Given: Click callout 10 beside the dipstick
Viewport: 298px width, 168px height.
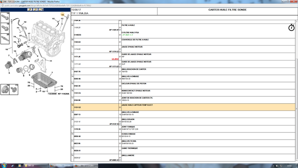Looking at the screenshot, I should 7,49.
